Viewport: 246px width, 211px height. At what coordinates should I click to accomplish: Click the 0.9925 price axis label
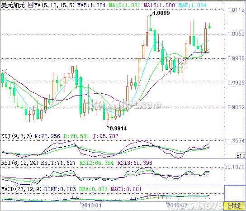click(x=236, y=83)
